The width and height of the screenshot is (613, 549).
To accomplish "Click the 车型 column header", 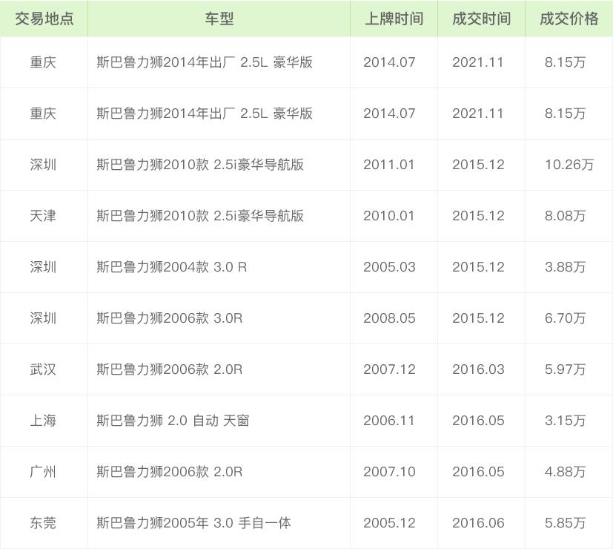I will coord(219,19).
